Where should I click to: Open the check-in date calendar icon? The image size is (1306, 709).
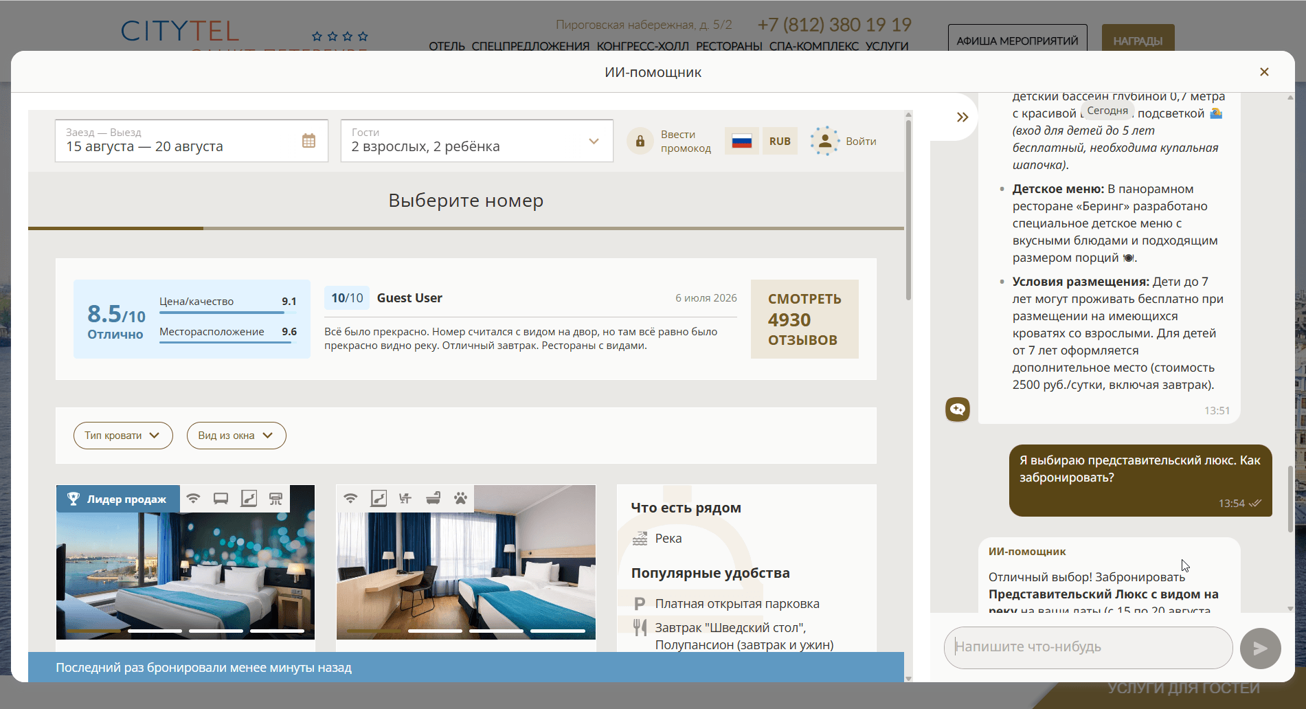point(308,141)
